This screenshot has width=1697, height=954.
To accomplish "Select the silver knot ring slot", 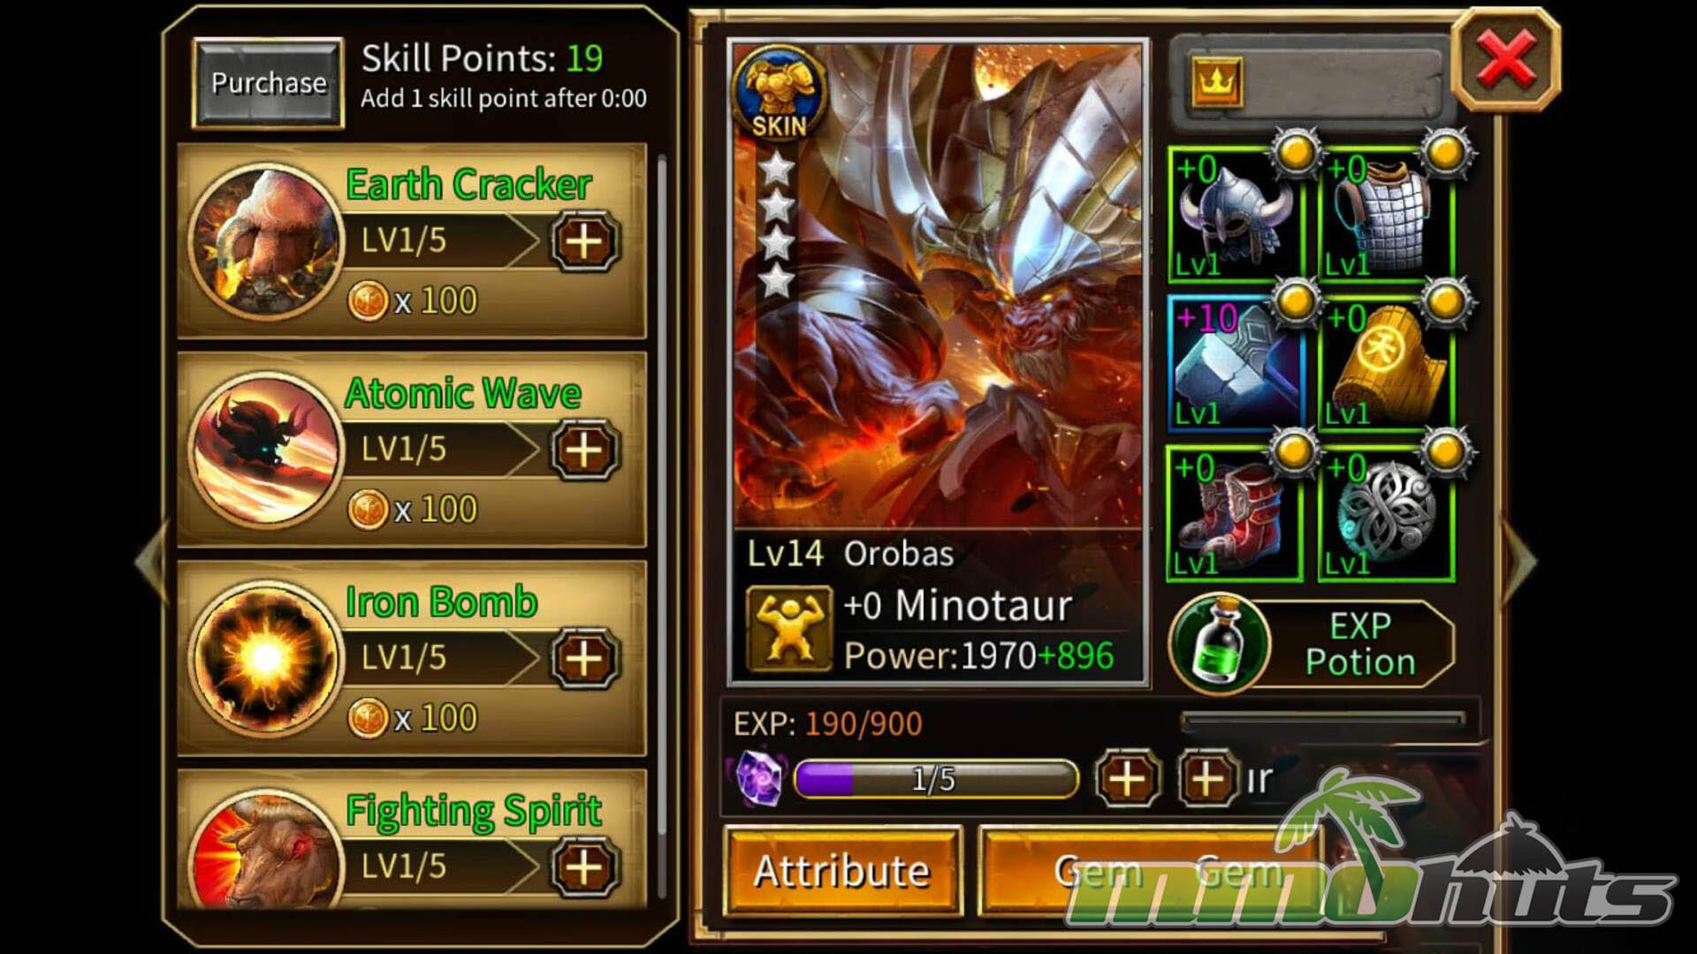I will pos(1386,514).
